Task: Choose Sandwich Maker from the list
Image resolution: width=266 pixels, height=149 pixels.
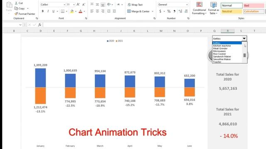Action: [222, 57]
